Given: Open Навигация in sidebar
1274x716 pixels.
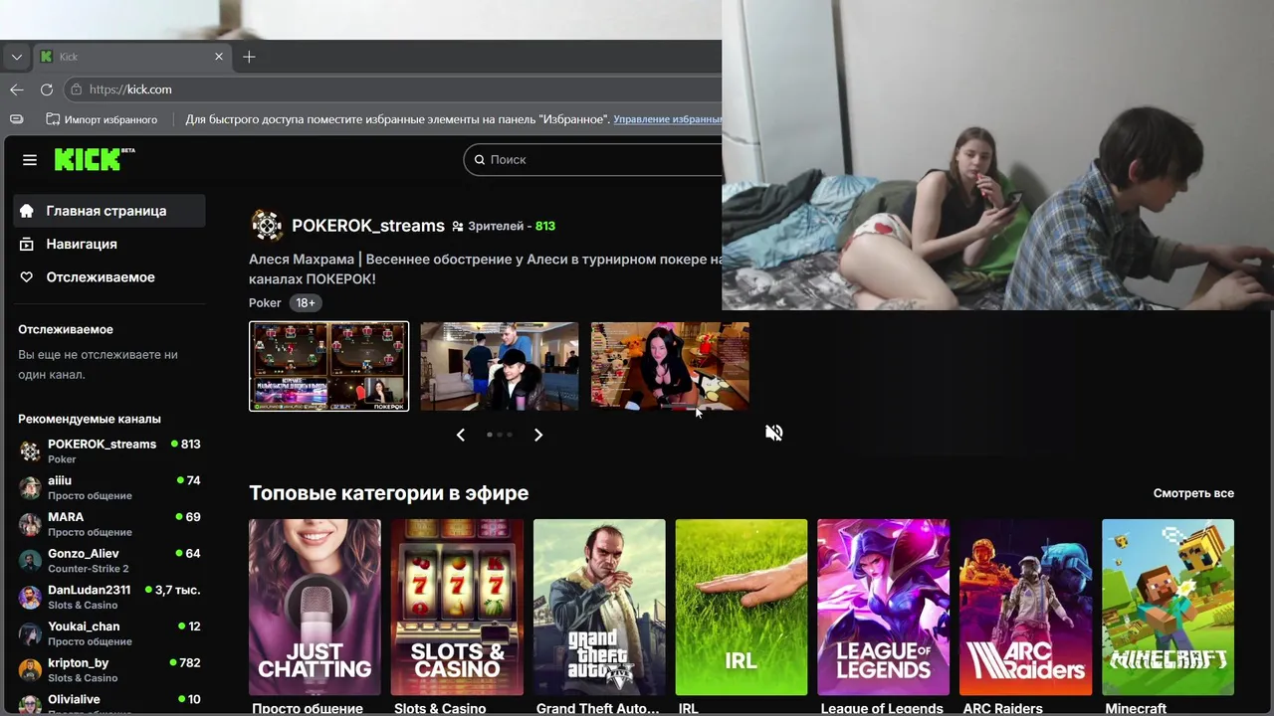Looking at the screenshot, I should tap(109, 244).
